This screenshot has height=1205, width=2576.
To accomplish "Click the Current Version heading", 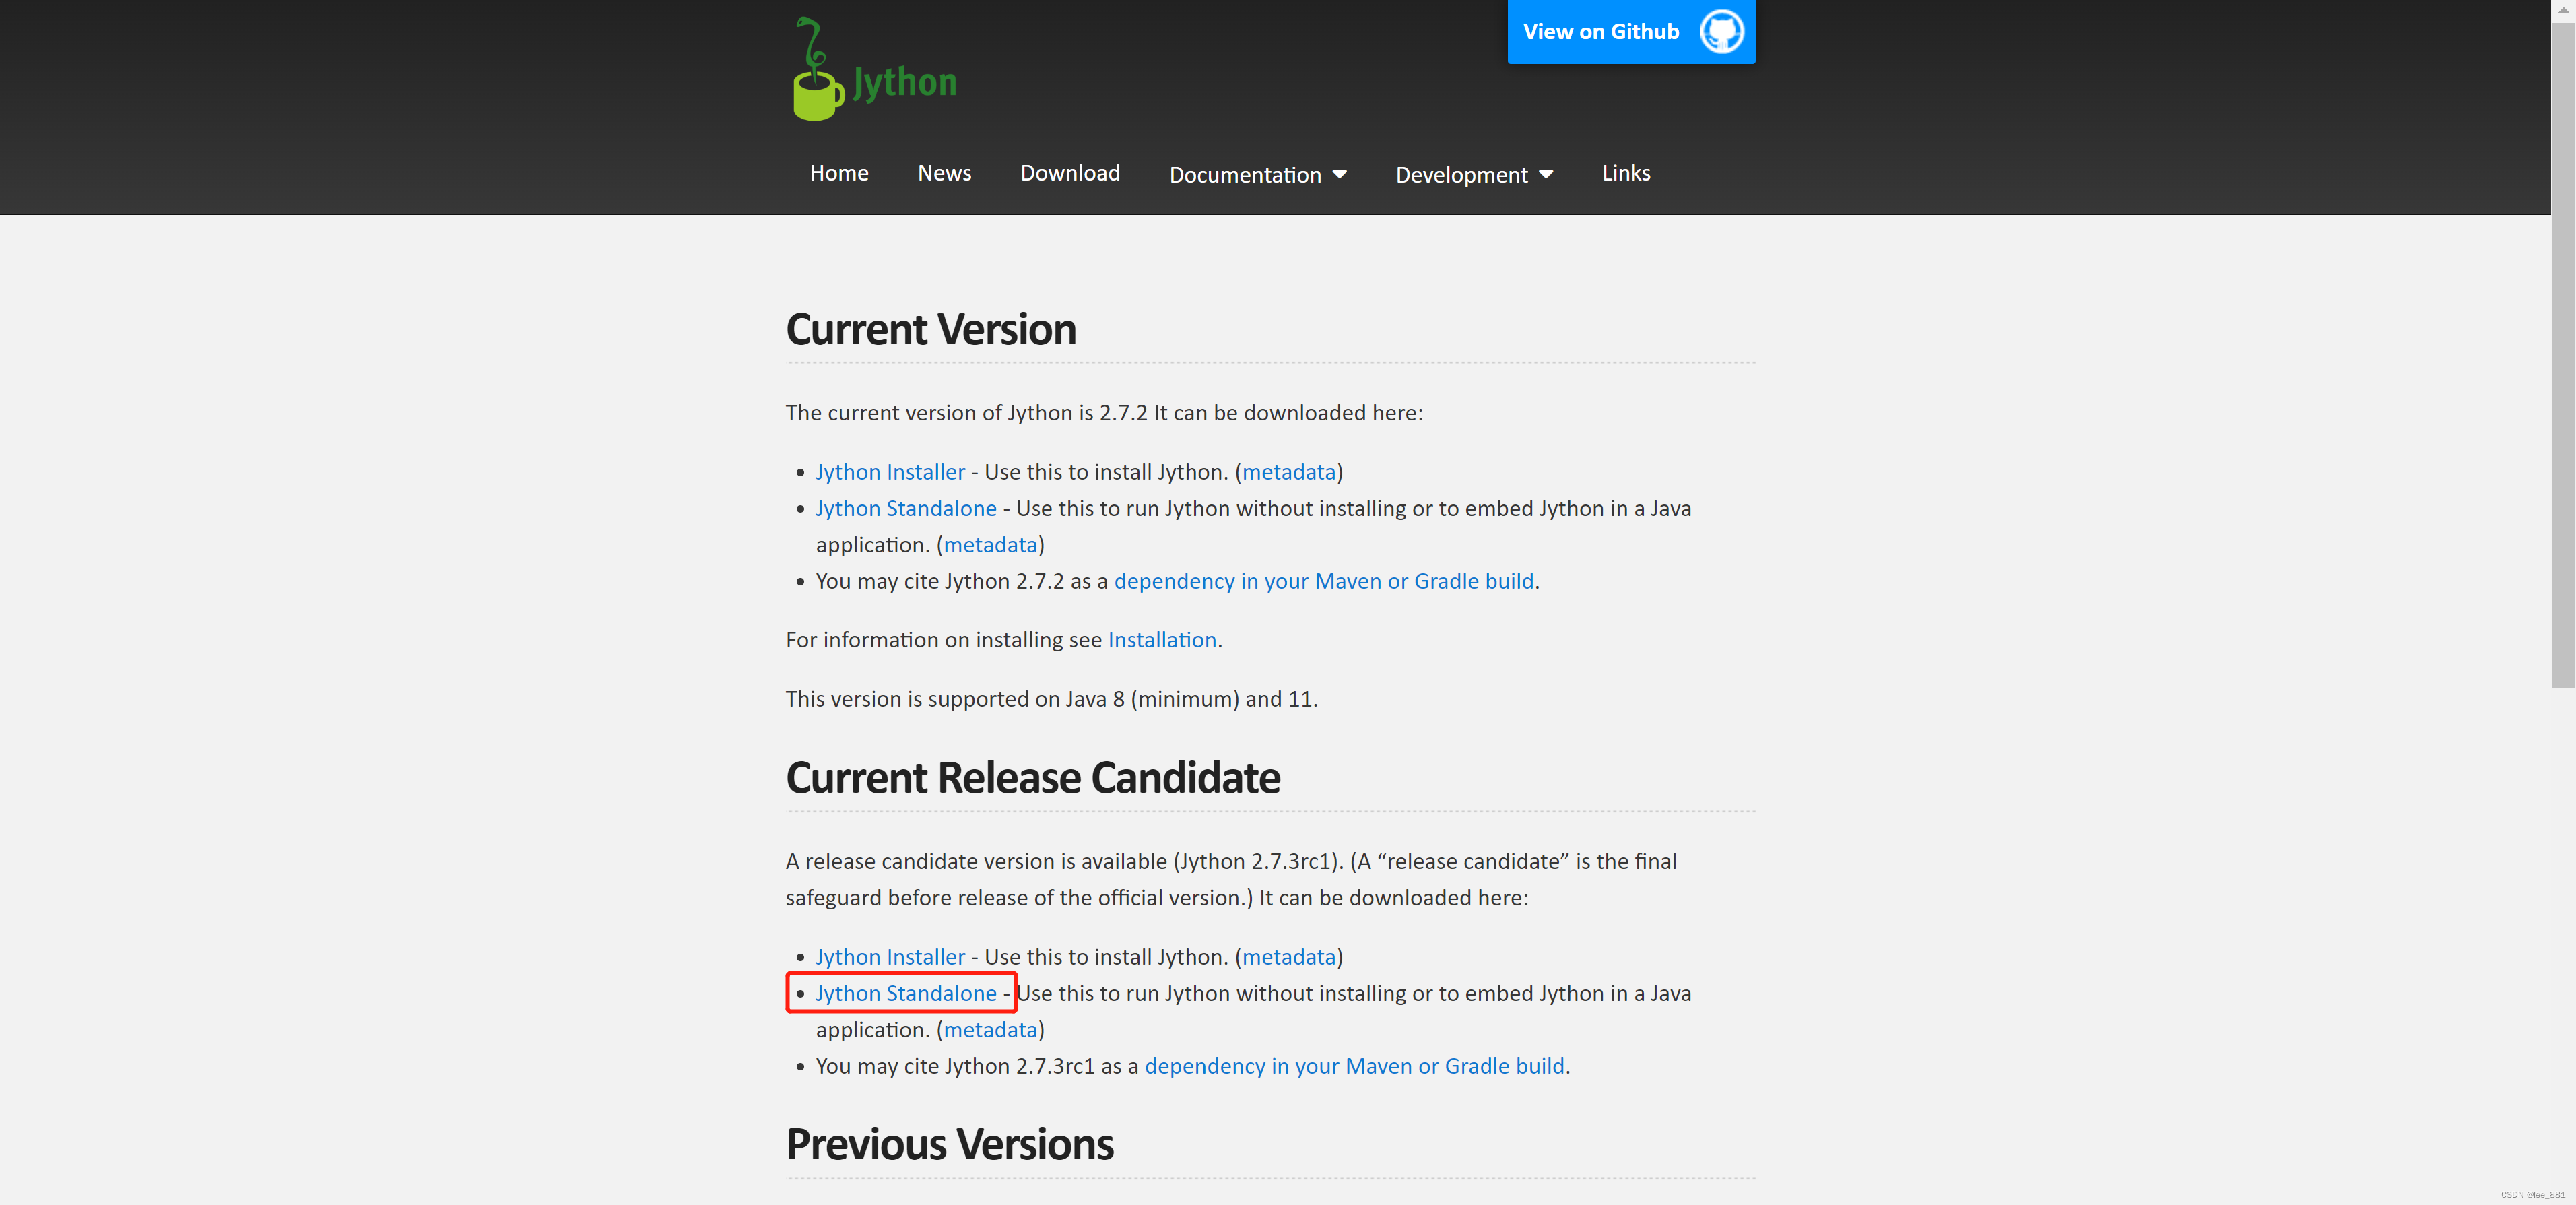I will 931,330.
